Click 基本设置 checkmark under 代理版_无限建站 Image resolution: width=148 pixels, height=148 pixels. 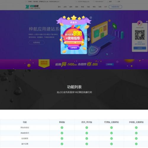pyautogui.click(x=112, y=144)
